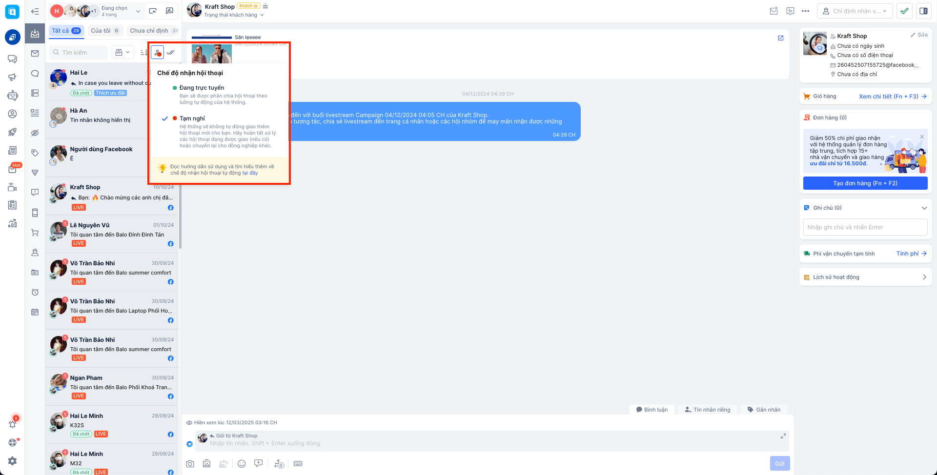The height and width of the screenshot is (475, 937).
Task: Click the message input box
Action: [492, 441]
